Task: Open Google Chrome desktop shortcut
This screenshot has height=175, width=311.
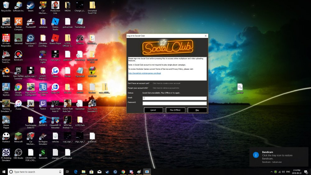Action: tap(18, 90)
